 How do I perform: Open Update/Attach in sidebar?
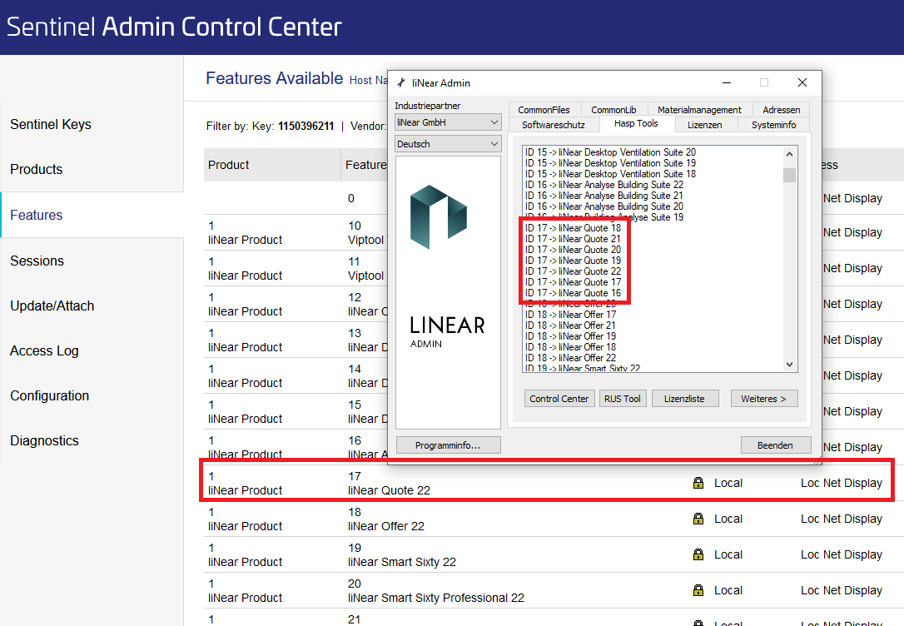coord(52,306)
